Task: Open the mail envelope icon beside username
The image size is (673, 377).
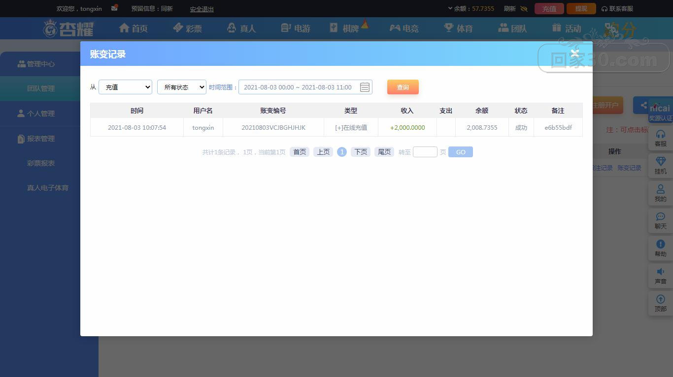Action: [x=114, y=8]
